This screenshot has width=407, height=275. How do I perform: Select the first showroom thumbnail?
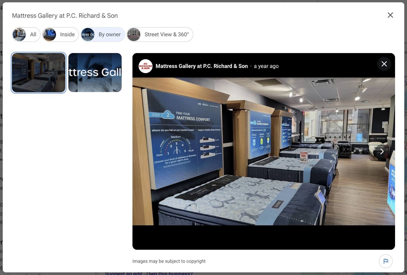point(38,72)
